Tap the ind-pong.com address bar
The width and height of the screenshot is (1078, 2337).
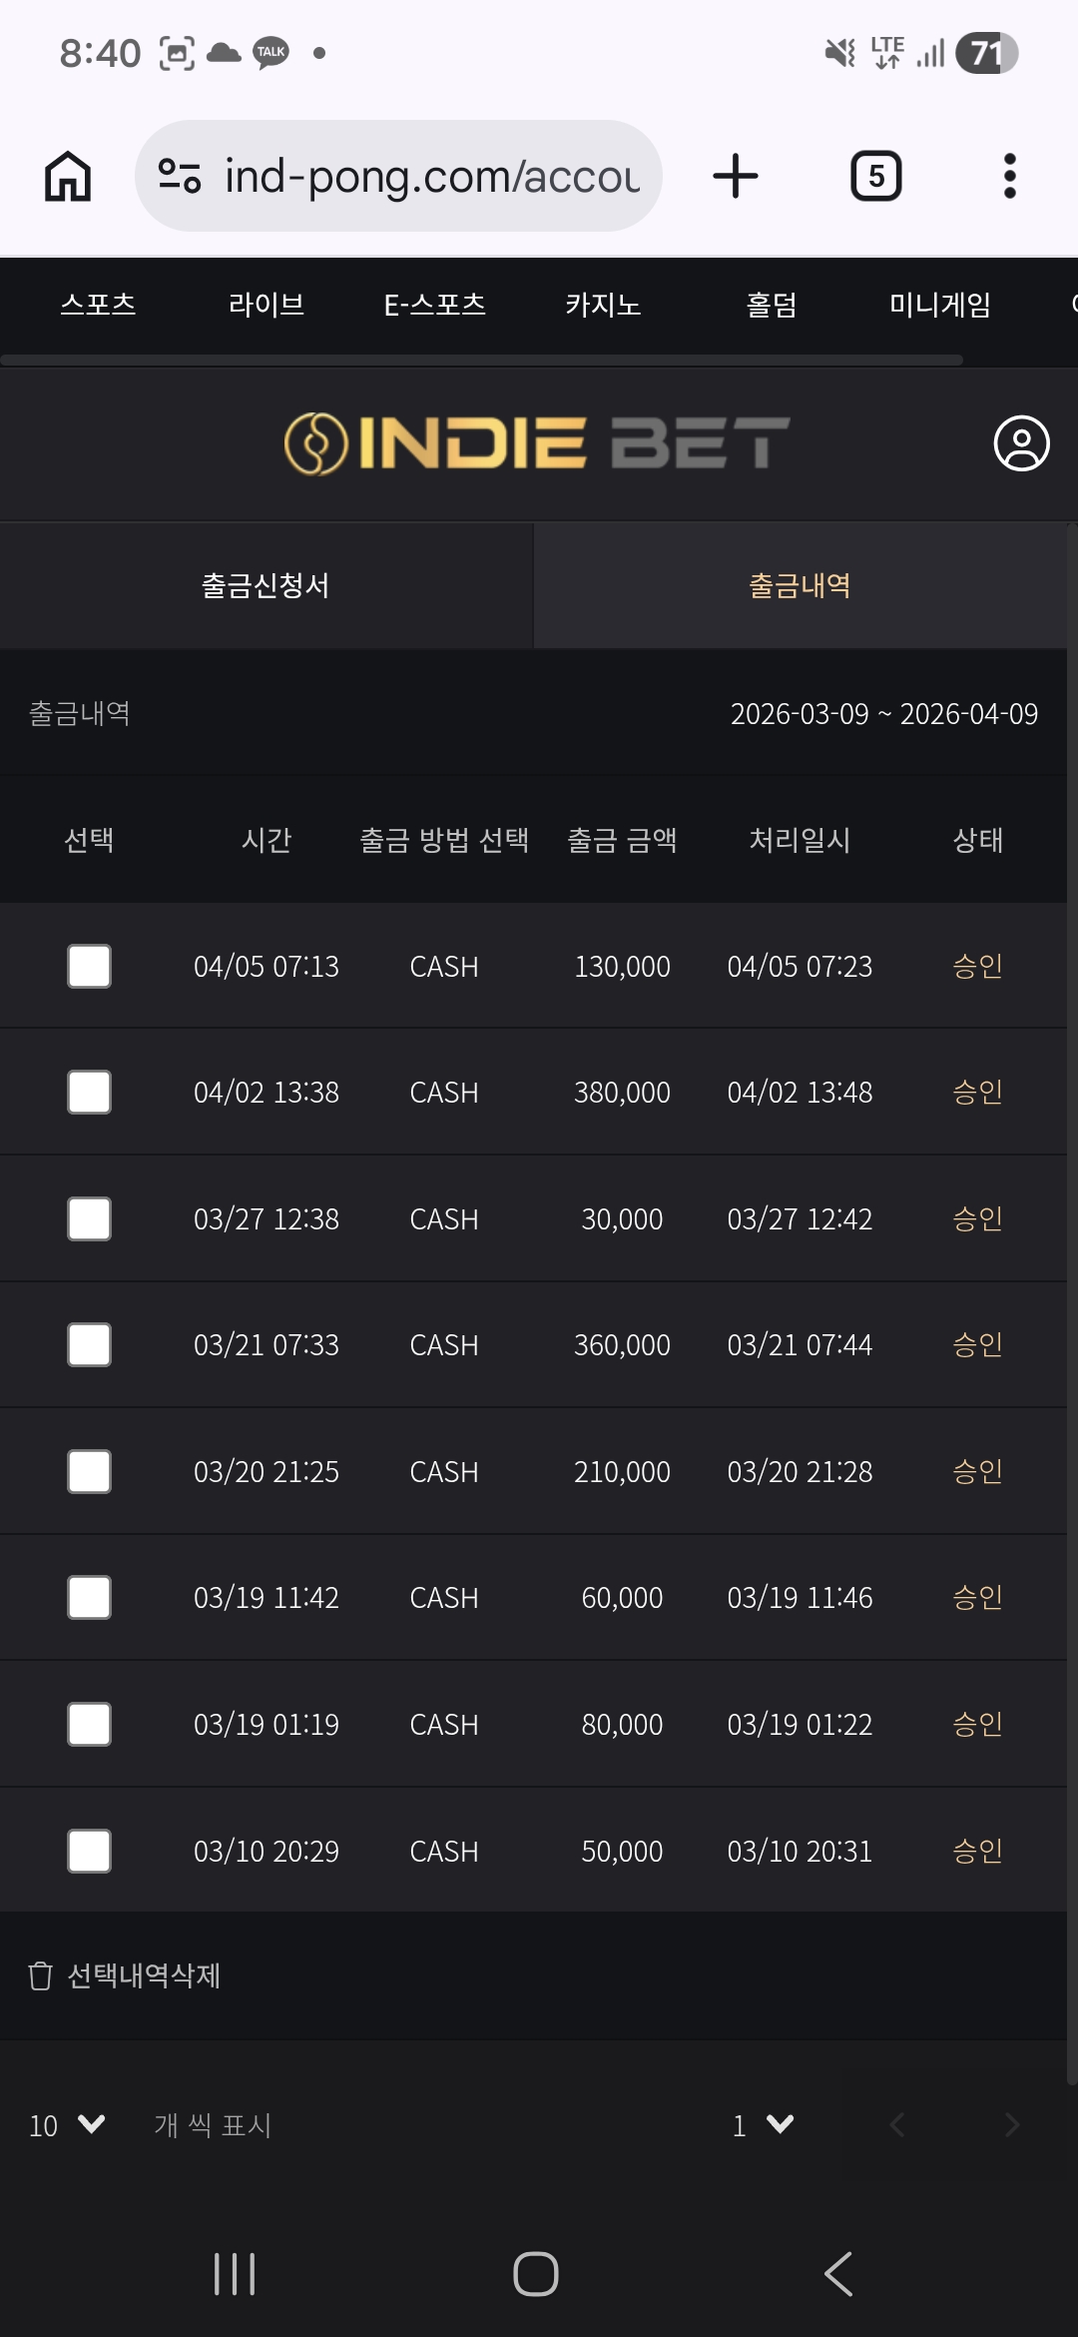[x=431, y=177]
